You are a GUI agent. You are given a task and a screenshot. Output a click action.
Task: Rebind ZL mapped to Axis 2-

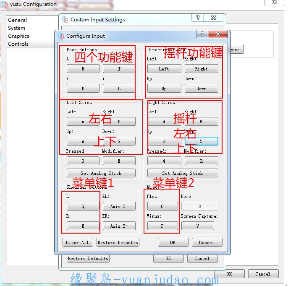(119, 206)
